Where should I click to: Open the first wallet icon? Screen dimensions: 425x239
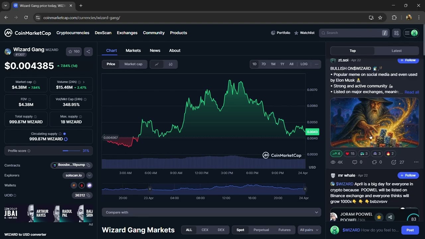coord(74,185)
